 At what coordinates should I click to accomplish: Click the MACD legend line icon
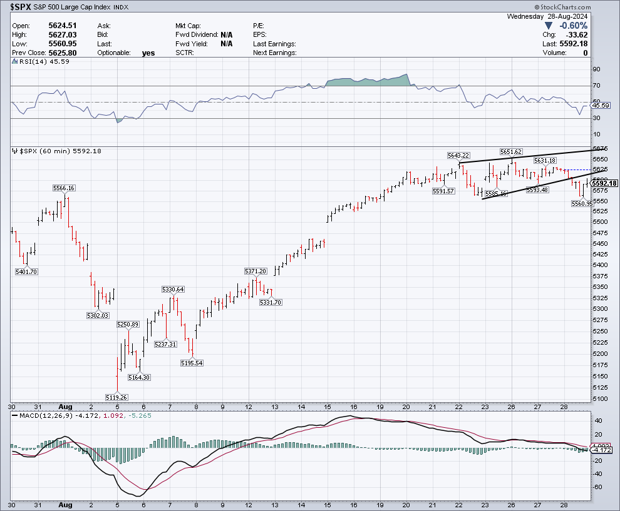coord(14,415)
